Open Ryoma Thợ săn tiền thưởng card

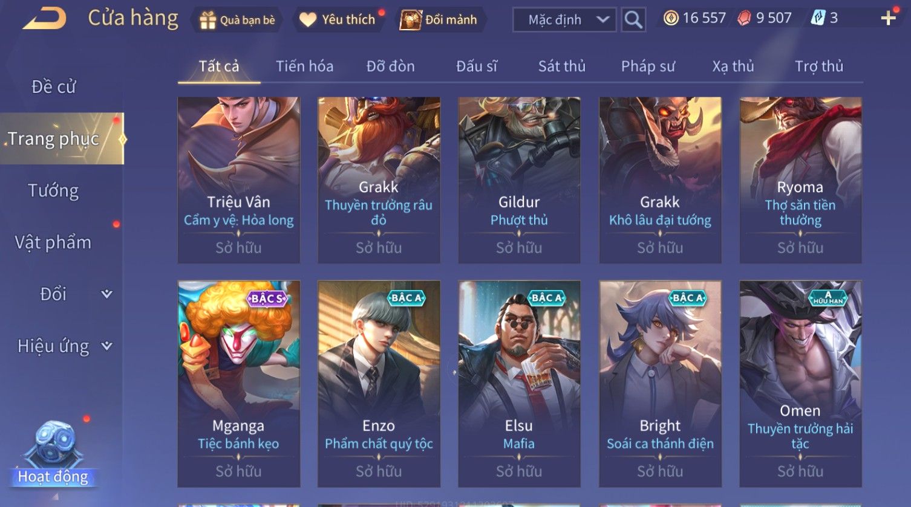click(x=800, y=180)
